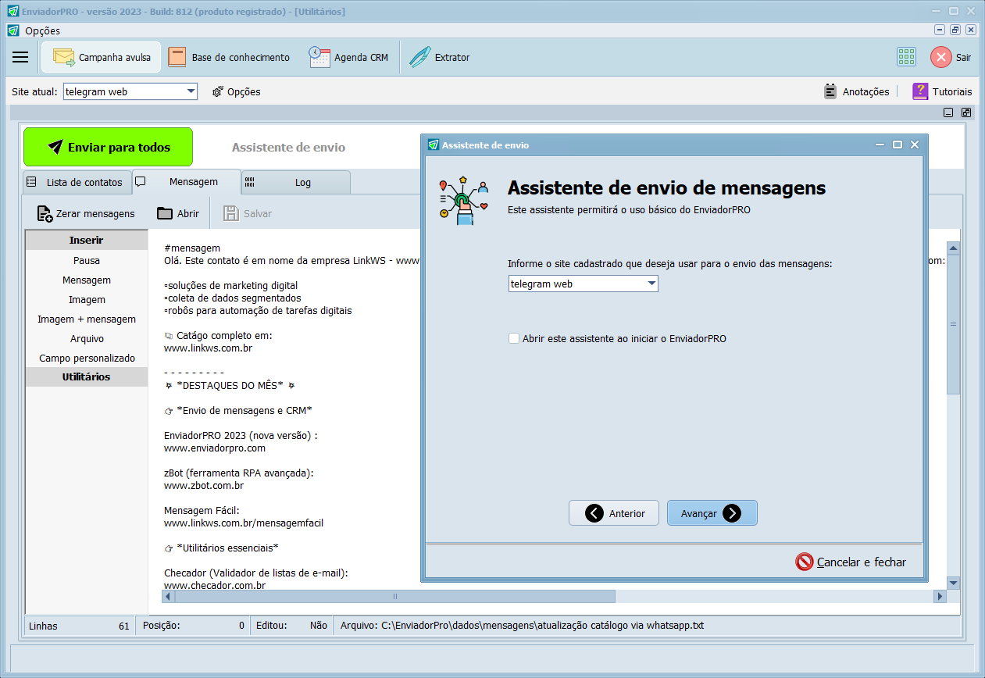985x678 pixels.
Task: Open Anotações notes
Action: (857, 91)
